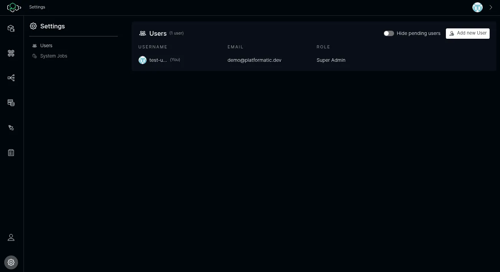This screenshot has width=500, height=272.
Task: Click the Platformatic logo in top bar
Action: [14, 7]
